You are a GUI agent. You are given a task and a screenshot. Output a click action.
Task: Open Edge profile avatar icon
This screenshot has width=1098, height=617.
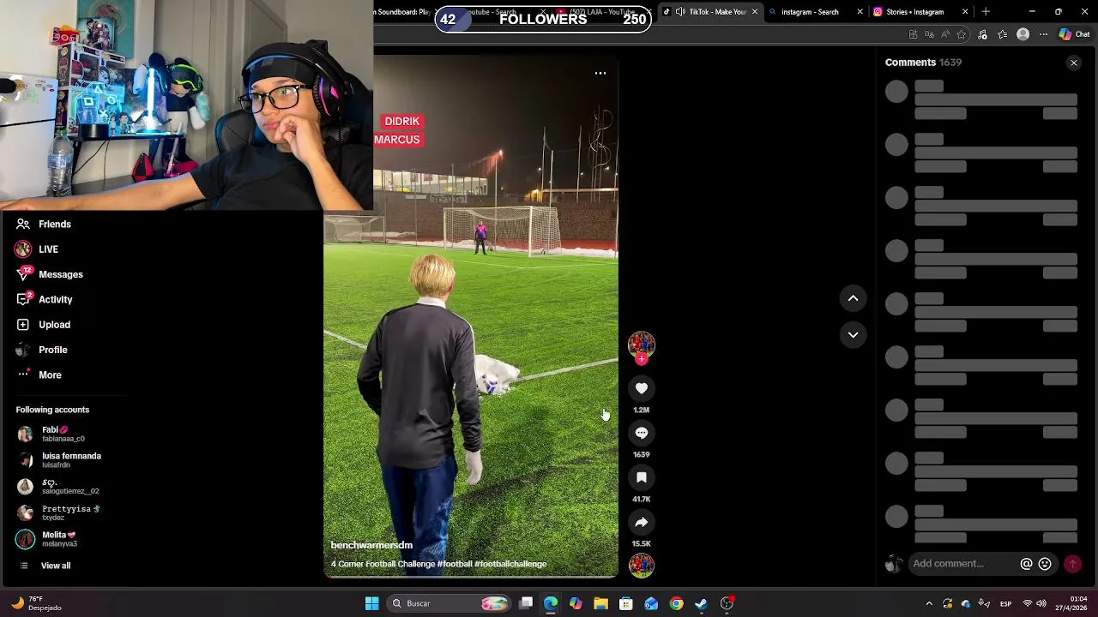pos(1023,34)
